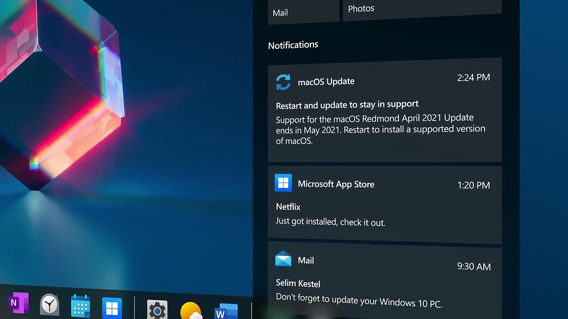Open the Clock app in taskbar

49,305
